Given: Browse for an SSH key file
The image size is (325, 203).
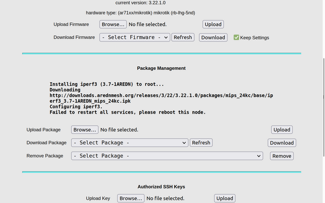Looking at the screenshot, I should (131, 198).
